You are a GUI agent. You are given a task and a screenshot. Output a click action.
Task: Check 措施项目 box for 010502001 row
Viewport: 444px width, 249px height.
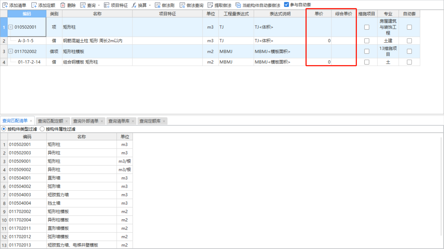[367, 27]
